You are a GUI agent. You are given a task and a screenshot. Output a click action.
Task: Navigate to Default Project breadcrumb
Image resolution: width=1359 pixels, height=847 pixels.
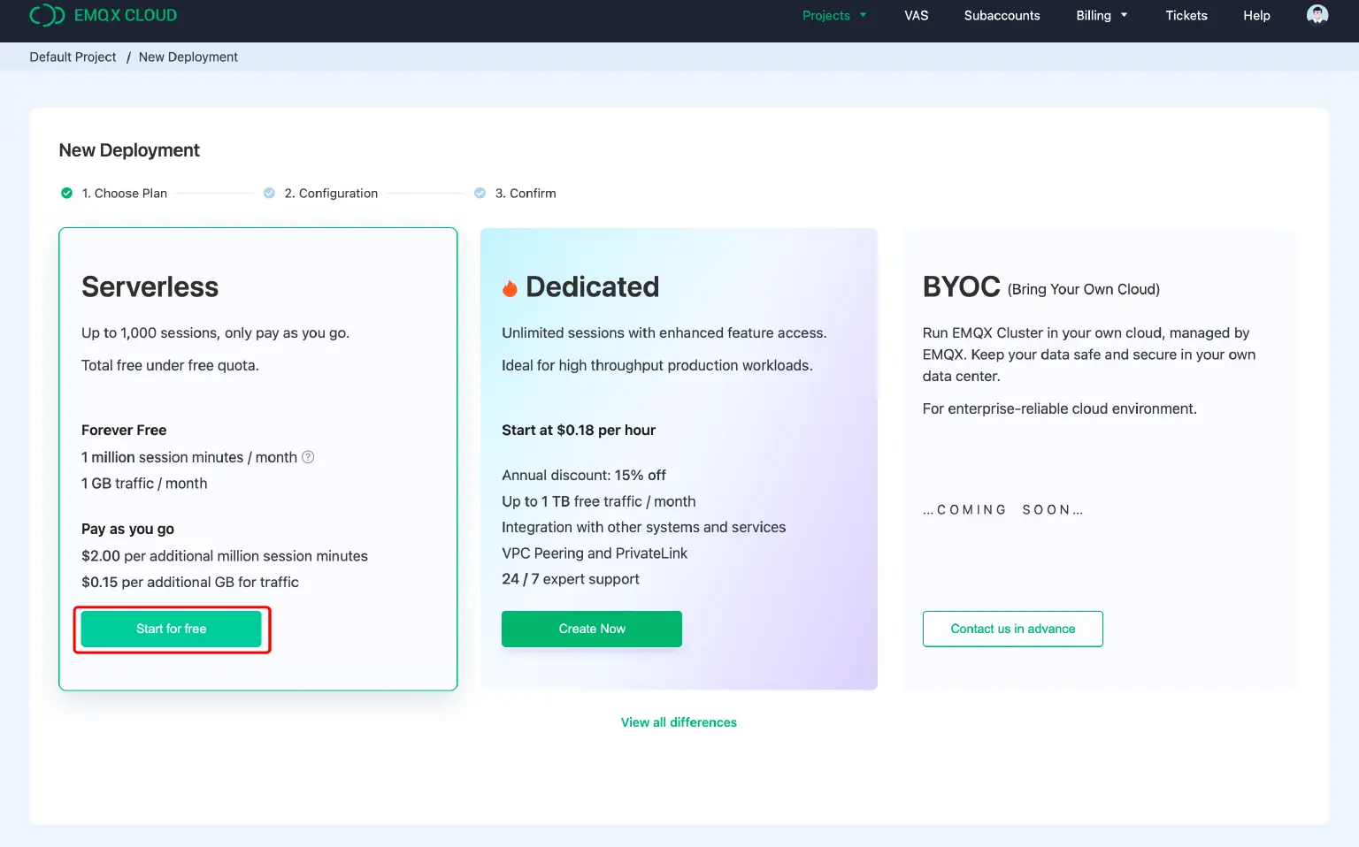73,57
